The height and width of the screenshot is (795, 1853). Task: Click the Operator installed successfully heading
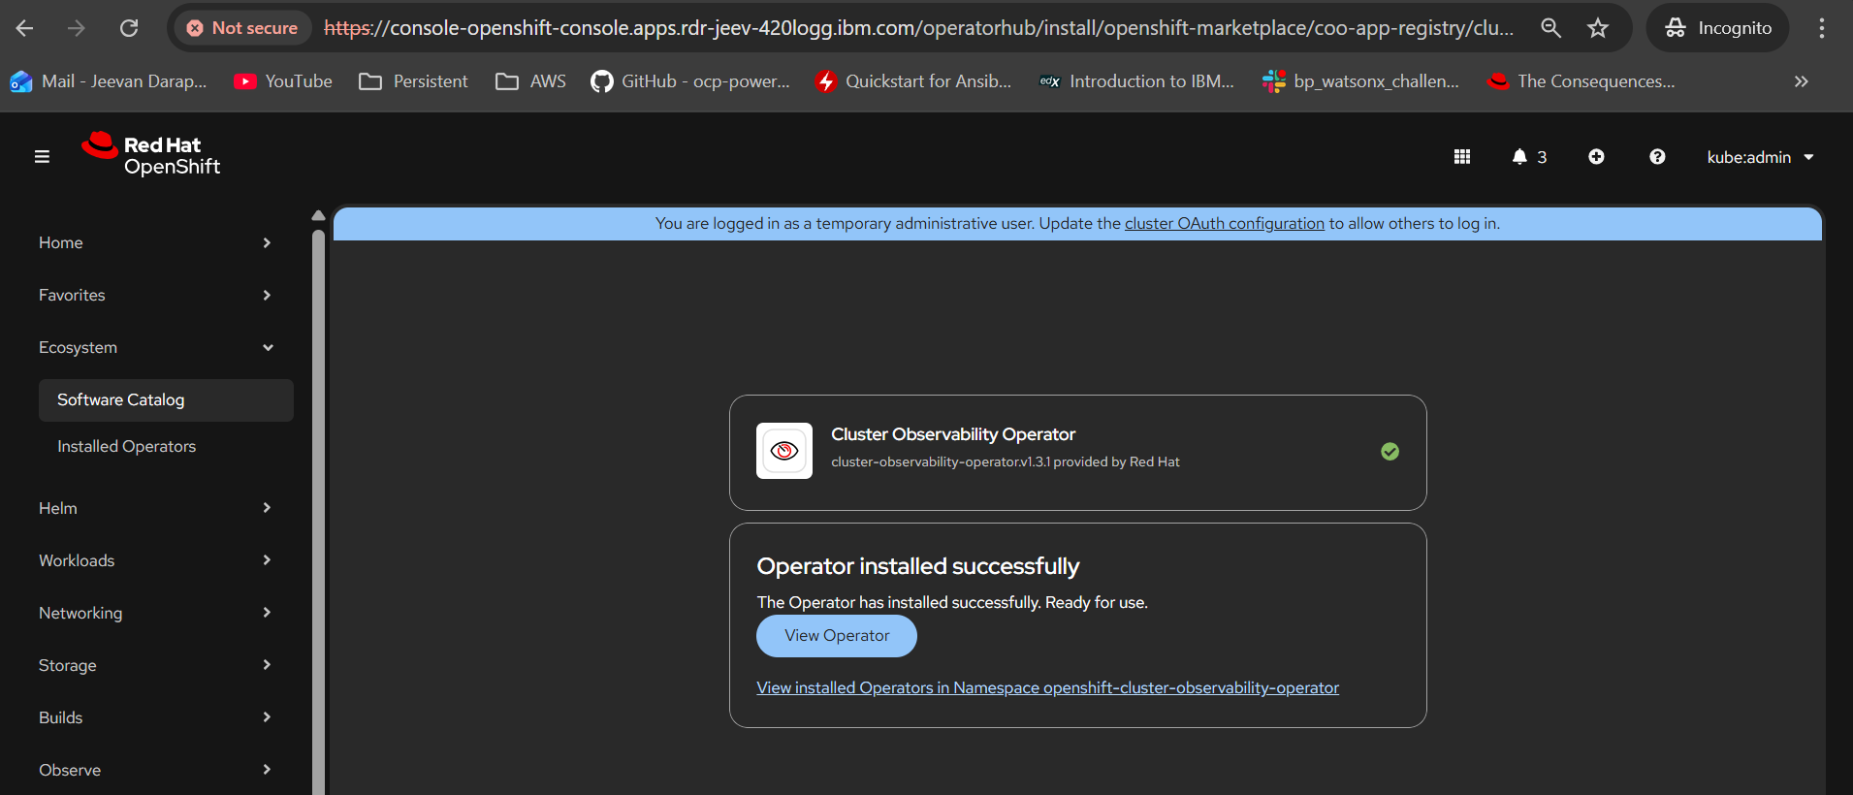pos(918,566)
